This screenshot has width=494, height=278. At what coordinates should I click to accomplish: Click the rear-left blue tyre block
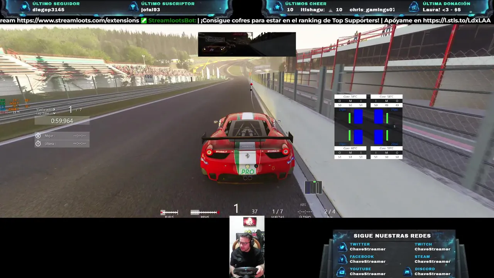point(358,137)
